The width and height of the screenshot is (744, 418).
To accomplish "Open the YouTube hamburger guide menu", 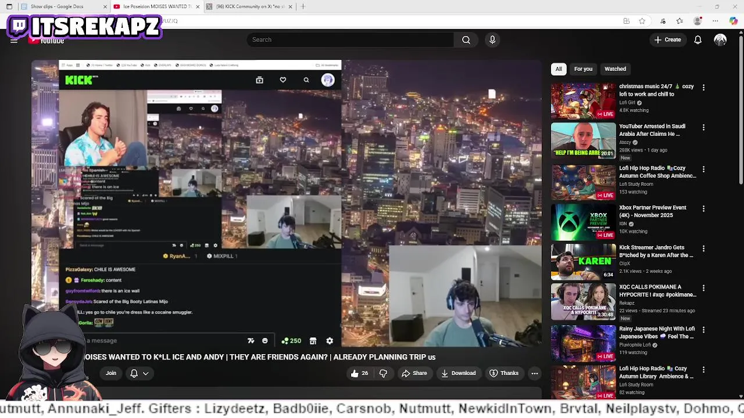I will pyautogui.click(x=14, y=40).
